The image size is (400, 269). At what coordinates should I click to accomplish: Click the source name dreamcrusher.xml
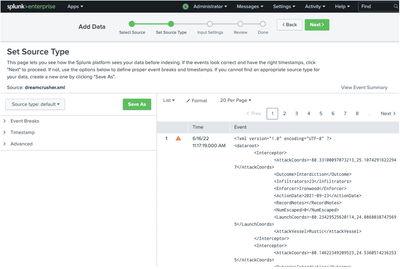click(45, 88)
